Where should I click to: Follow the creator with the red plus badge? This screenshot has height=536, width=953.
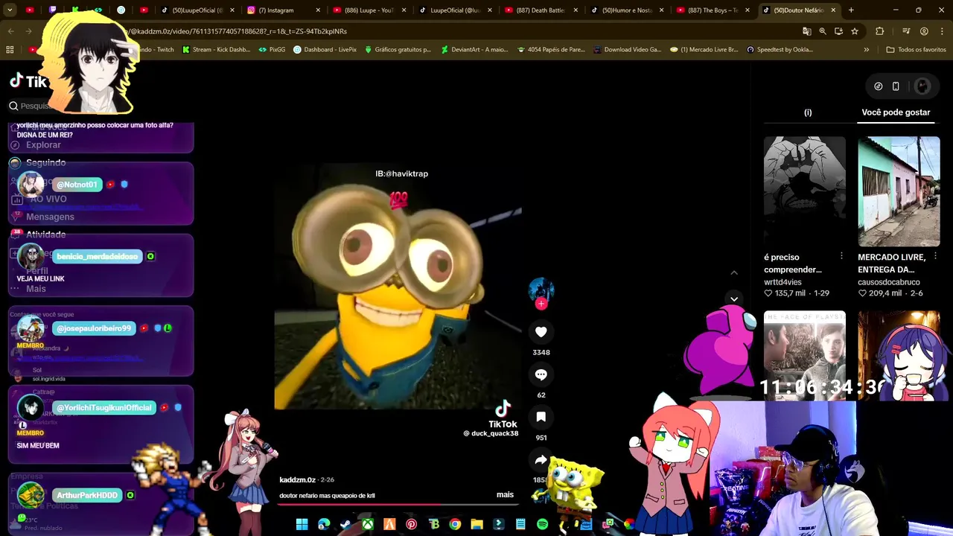pyautogui.click(x=541, y=303)
